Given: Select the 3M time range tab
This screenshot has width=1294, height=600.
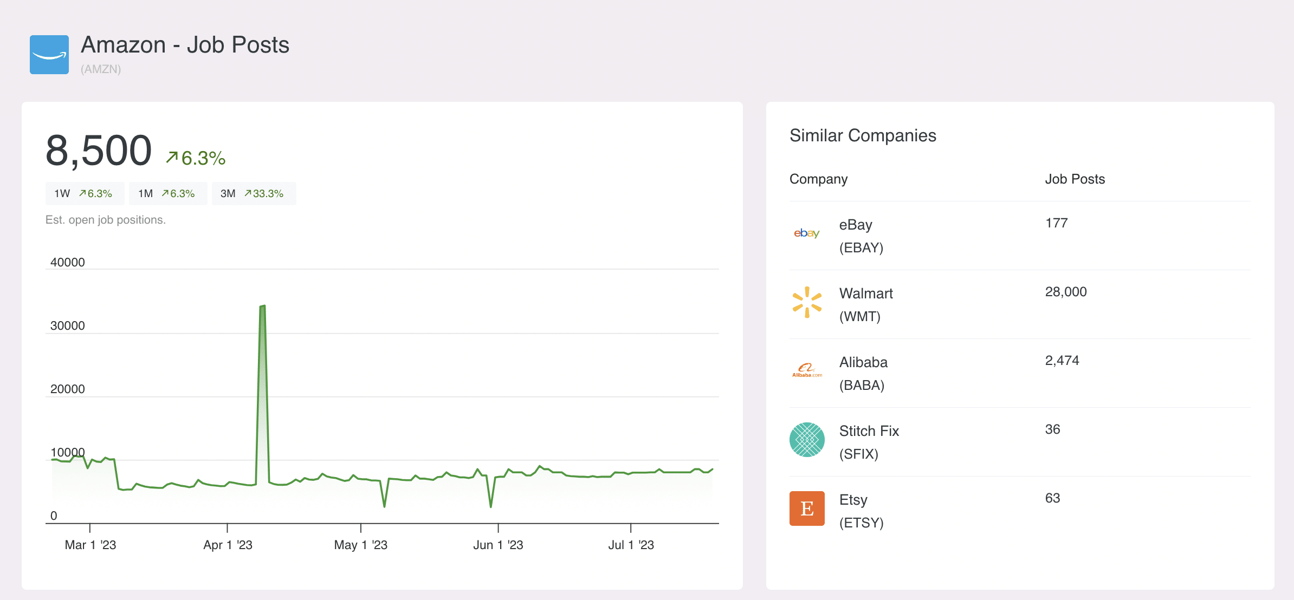Looking at the screenshot, I should 254,194.
